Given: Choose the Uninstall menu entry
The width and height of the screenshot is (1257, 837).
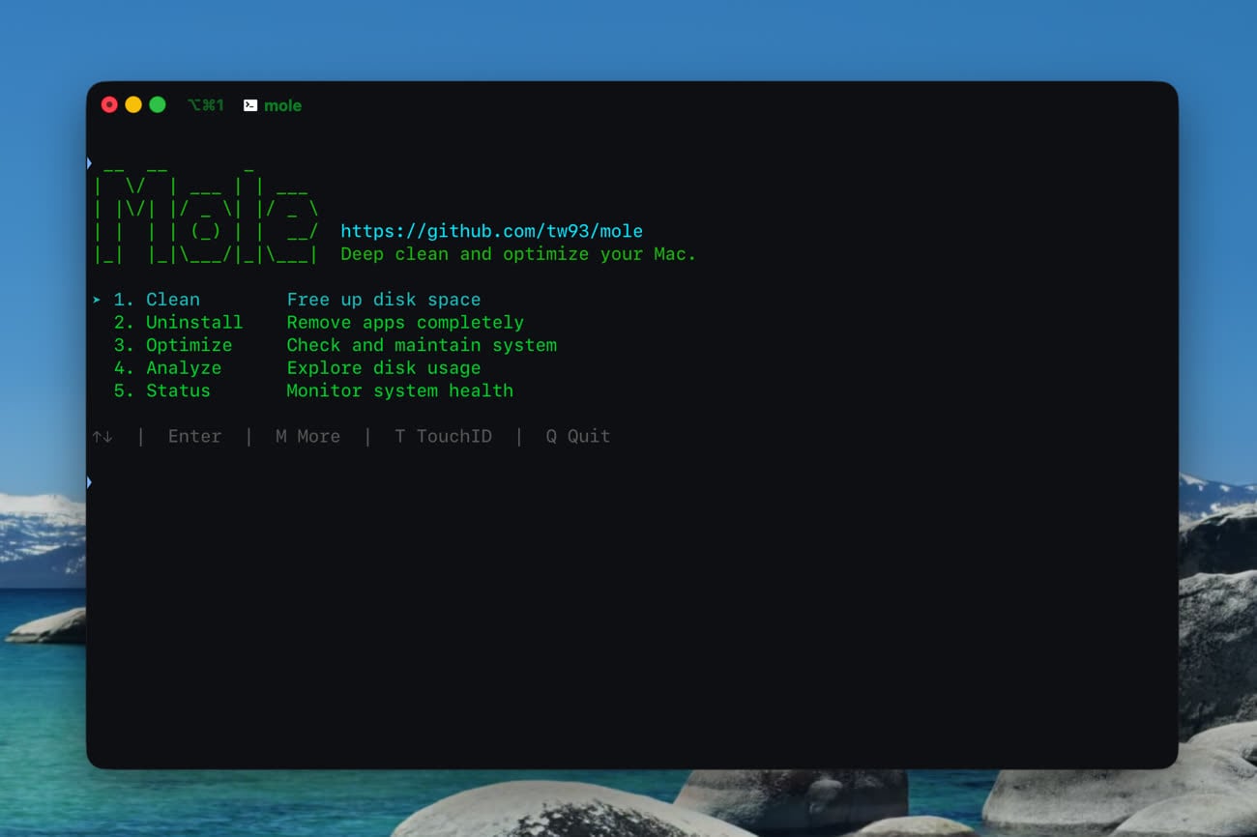Looking at the screenshot, I should point(193,323).
